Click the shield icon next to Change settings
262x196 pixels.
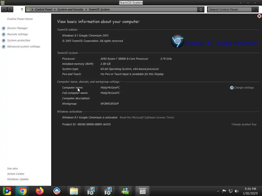(232, 88)
